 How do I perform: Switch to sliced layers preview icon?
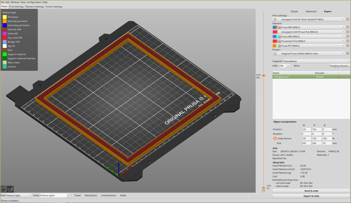click(10, 189)
